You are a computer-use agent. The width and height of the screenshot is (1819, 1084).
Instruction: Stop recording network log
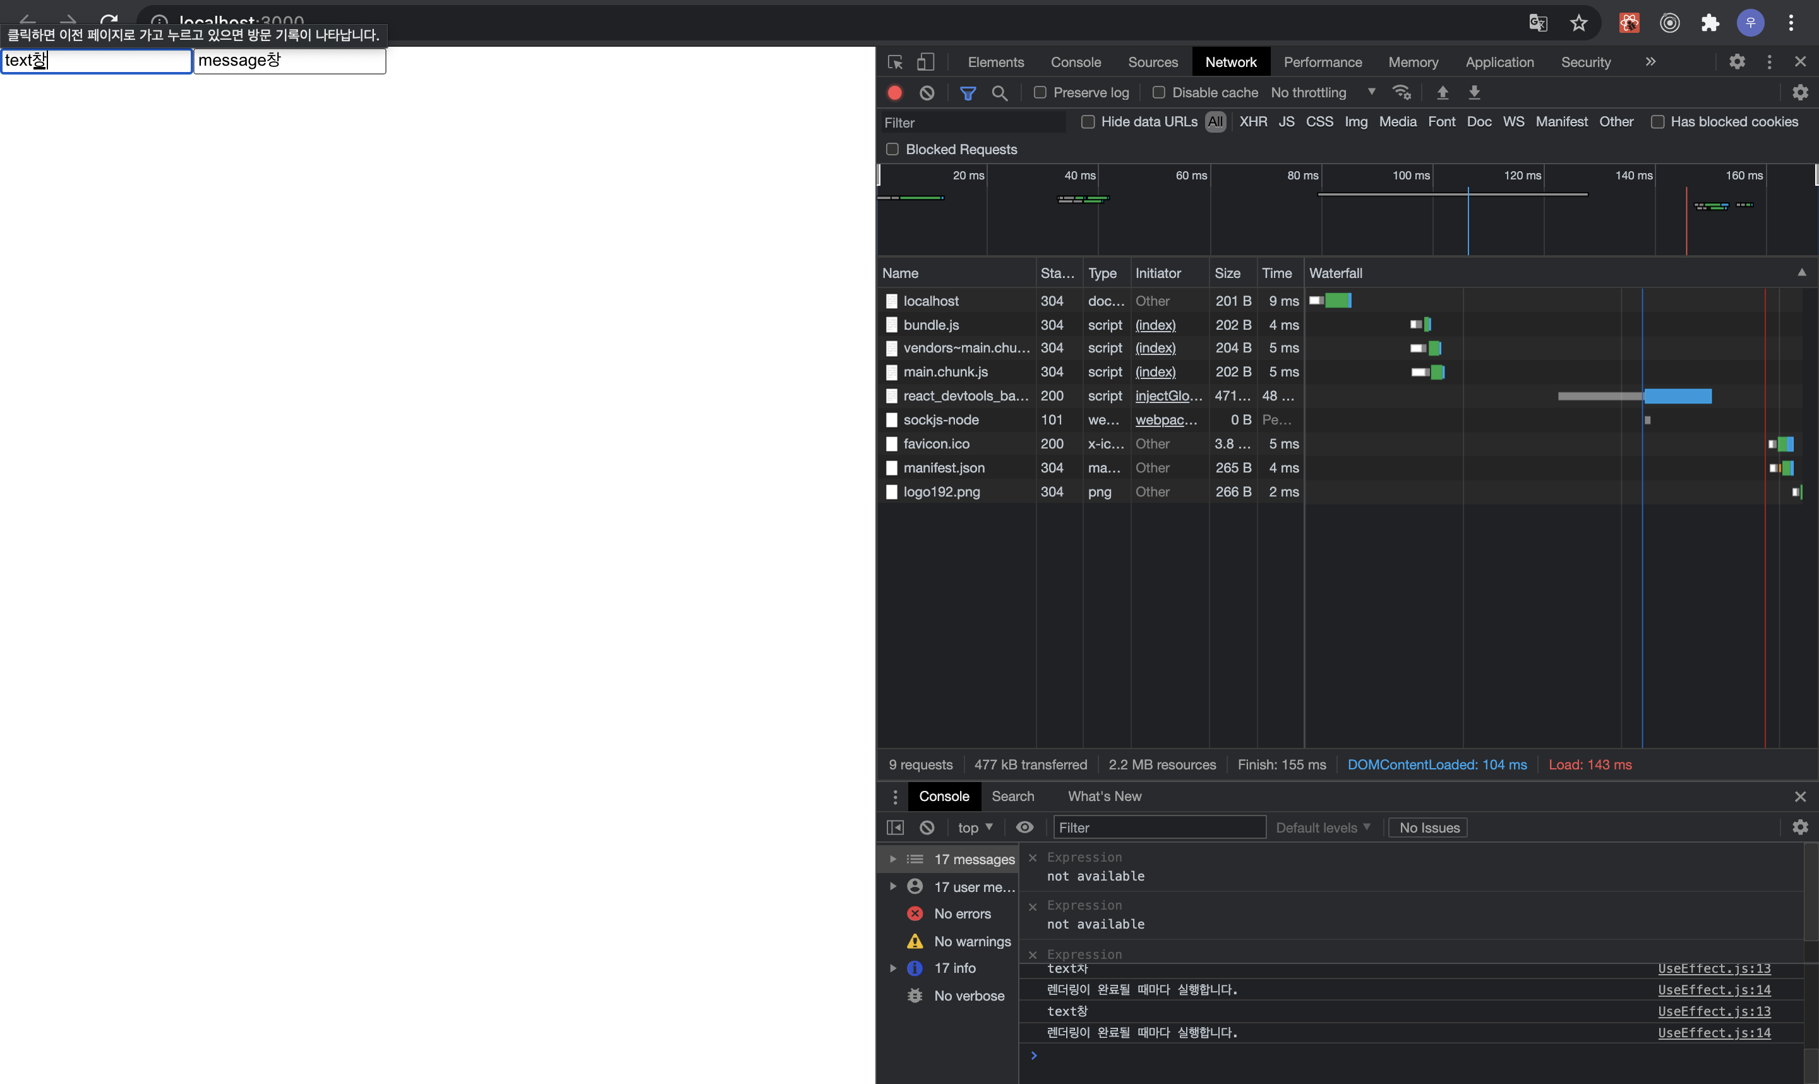894,93
